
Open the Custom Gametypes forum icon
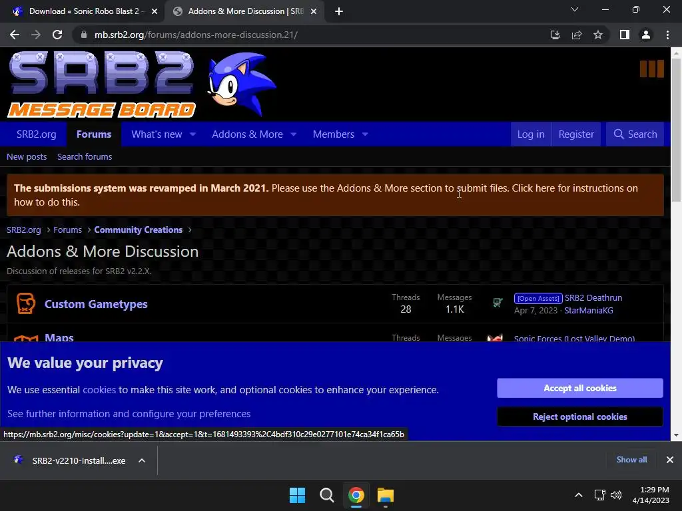(x=26, y=303)
